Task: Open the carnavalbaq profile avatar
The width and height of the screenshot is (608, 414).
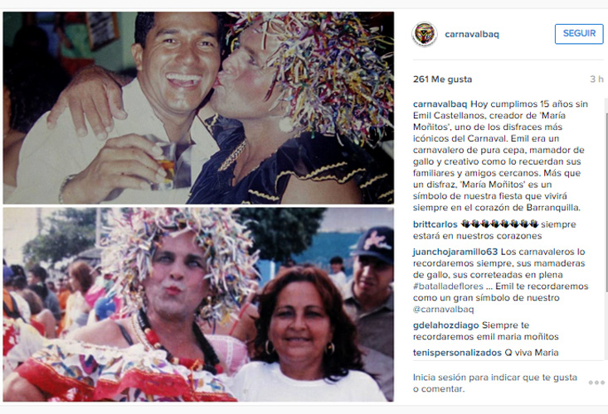Action: click(x=424, y=34)
